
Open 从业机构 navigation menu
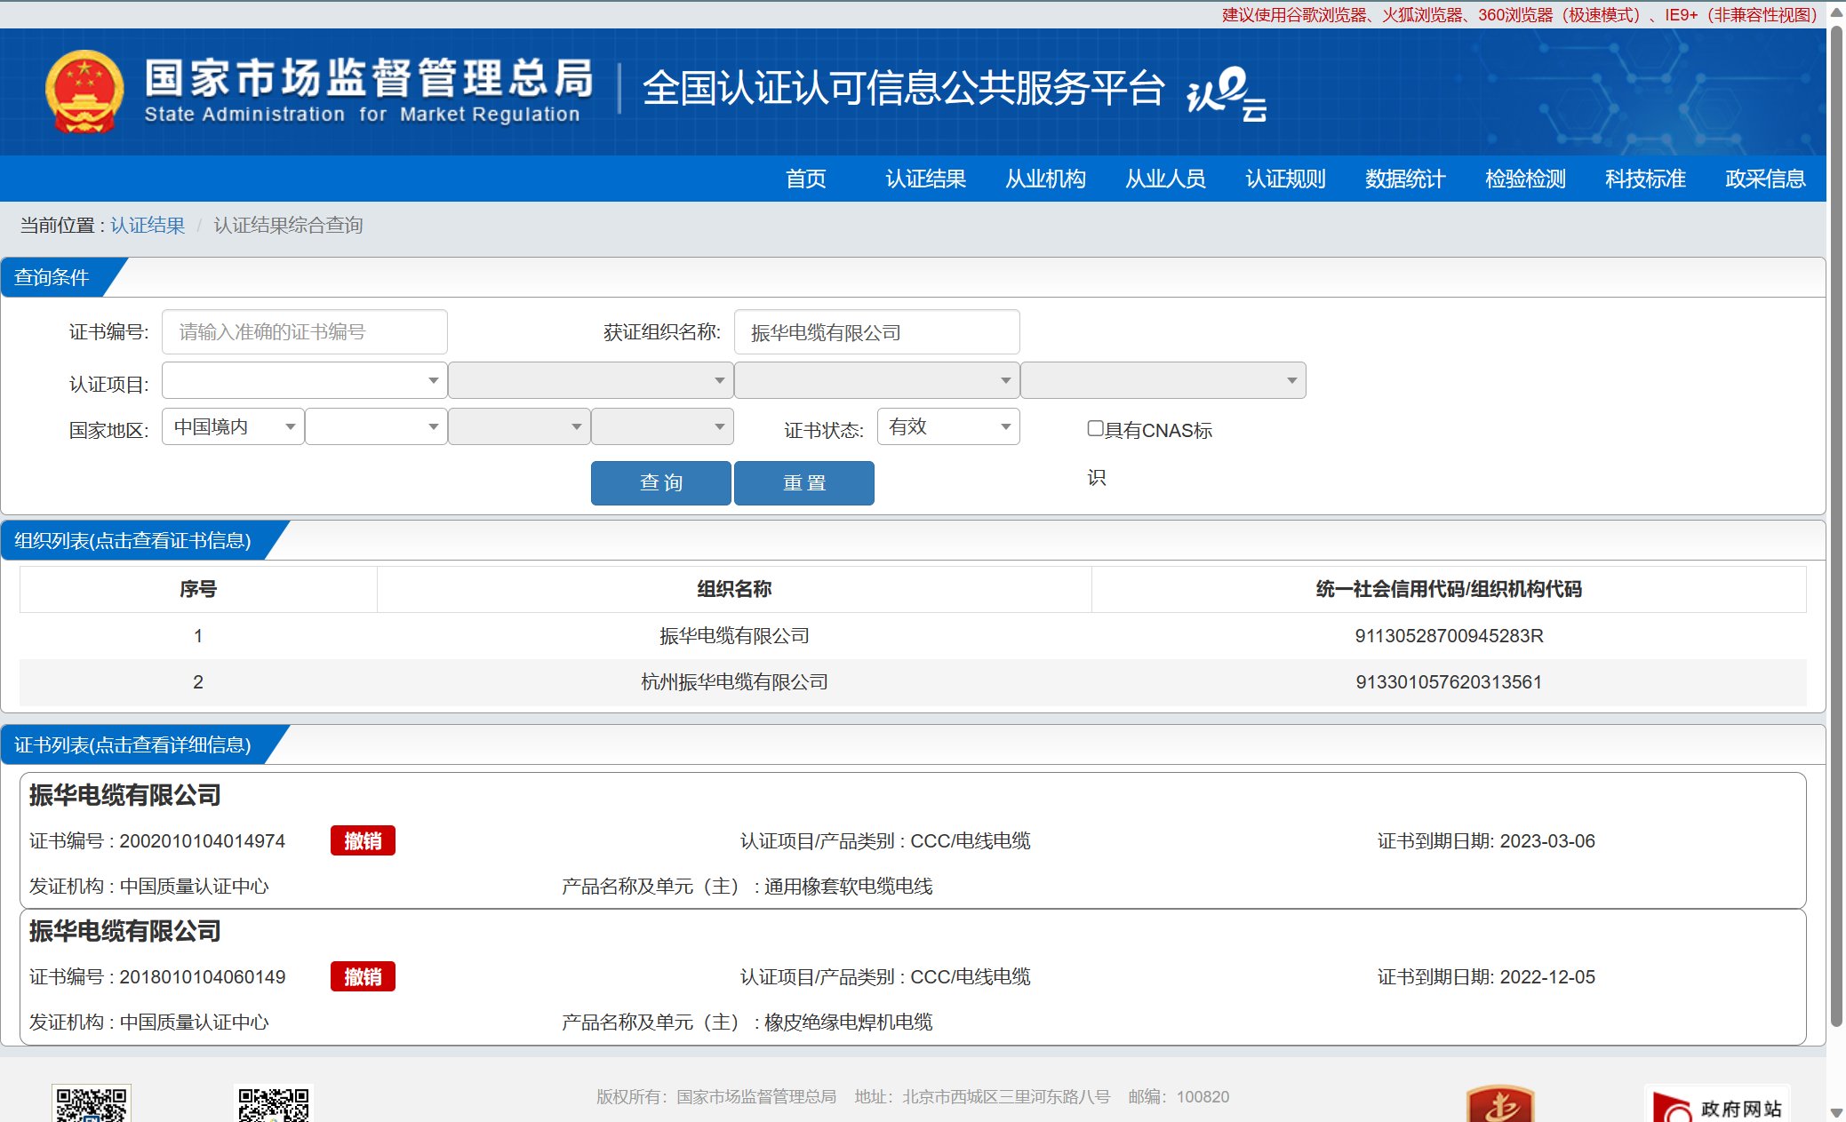(1045, 179)
